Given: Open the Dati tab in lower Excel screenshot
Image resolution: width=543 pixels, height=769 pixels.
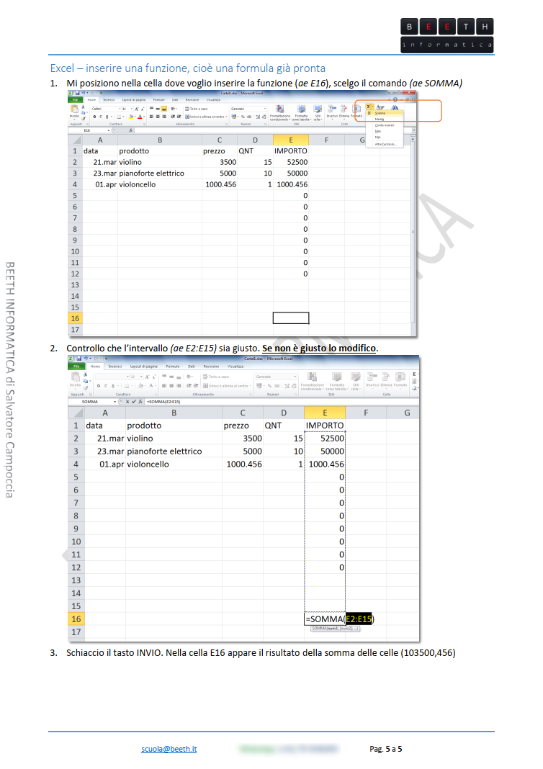Looking at the screenshot, I should pos(192,366).
